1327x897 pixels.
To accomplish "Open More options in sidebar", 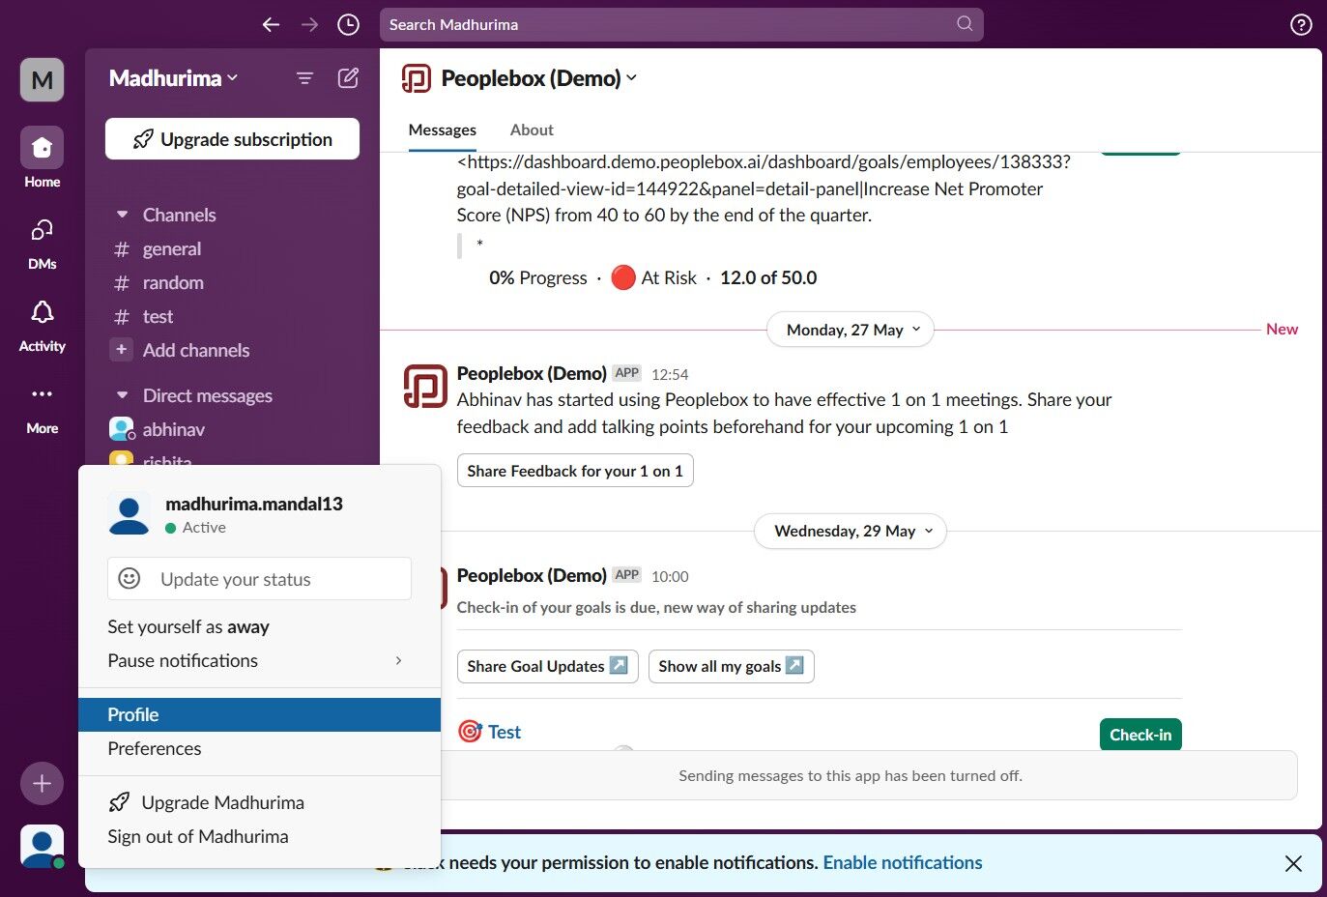I will [43, 408].
